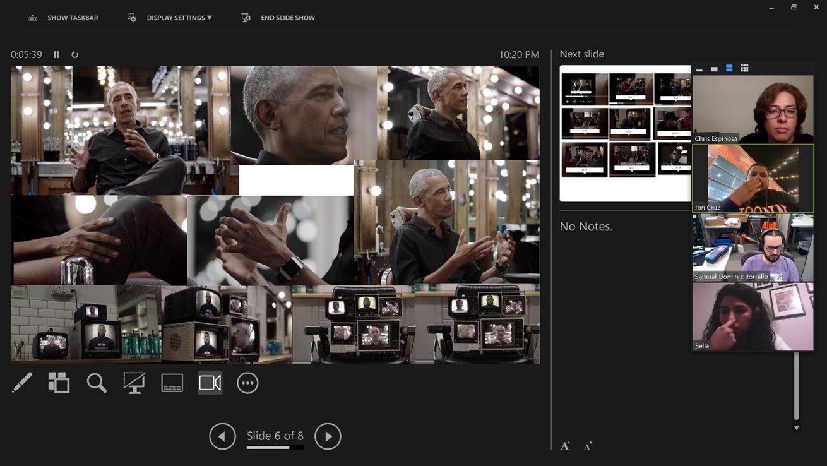Open the pen and laser pointer tools
Image resolution: width=827 pixels, height=466 pixels.
(21, 383)
